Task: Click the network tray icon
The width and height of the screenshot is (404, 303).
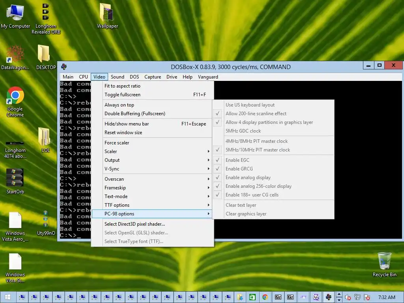Action: [x=357, y=297]
